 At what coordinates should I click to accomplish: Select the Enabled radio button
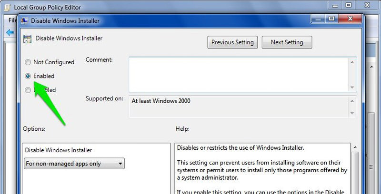click(x=28, y=76)
